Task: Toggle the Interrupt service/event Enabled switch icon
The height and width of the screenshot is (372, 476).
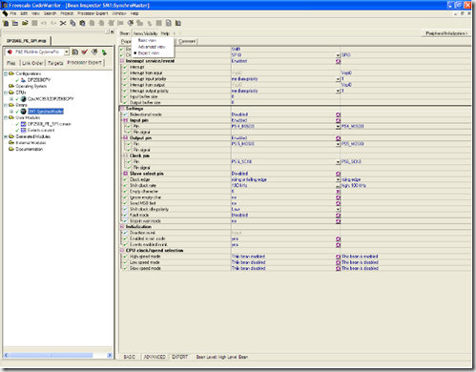Action: (x=338, y=61)
